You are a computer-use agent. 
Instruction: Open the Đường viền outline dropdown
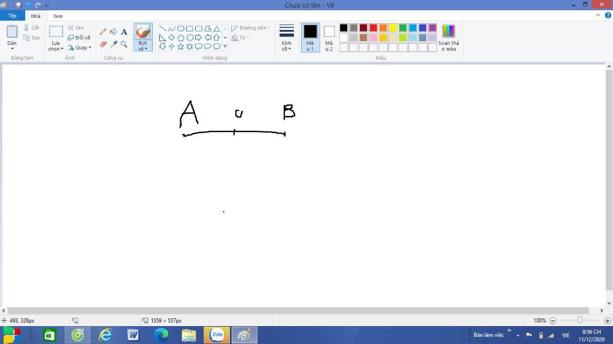[251, 28]
